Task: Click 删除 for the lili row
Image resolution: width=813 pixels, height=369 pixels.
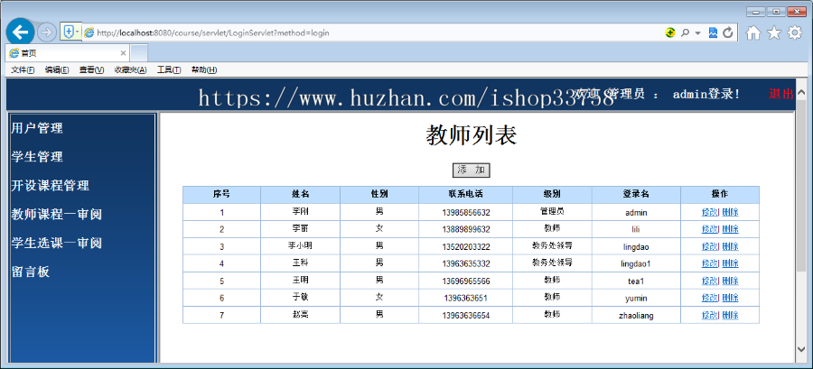Action: 730,229
